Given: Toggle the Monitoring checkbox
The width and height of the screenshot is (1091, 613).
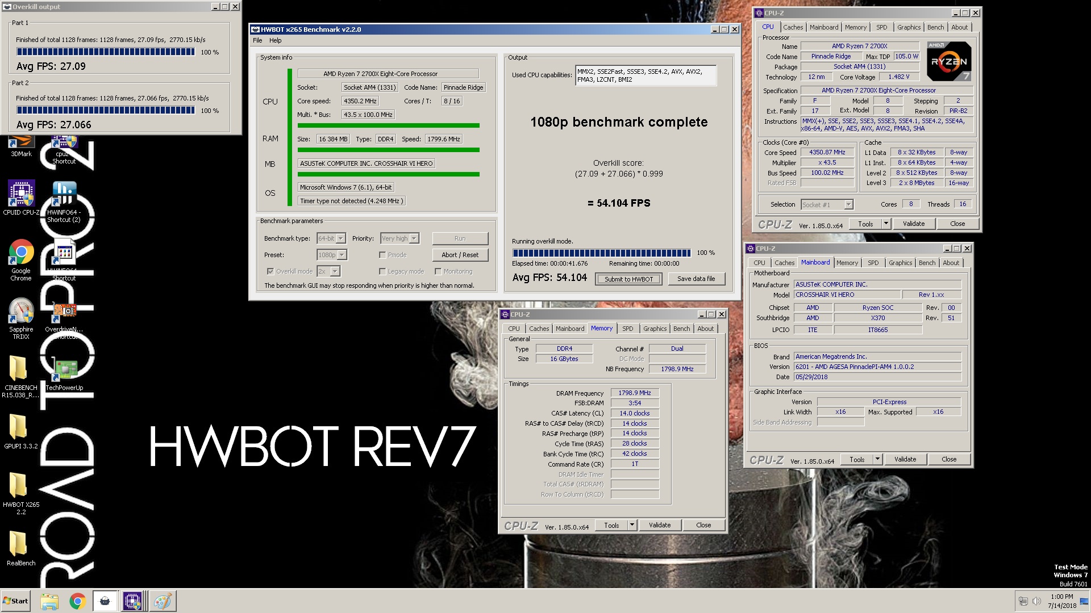Looking at the screenshot, I should point(438,271).
